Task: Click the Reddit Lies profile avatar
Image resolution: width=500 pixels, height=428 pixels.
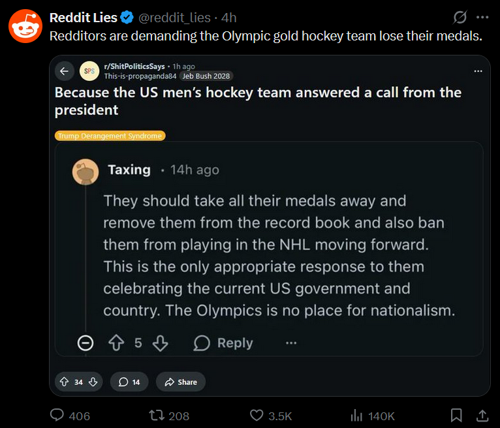Action: [x=25, y=27]
